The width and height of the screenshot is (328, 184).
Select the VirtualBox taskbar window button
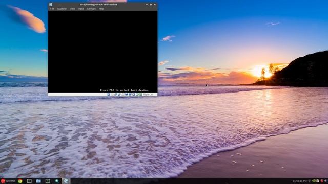pos(66,181)
